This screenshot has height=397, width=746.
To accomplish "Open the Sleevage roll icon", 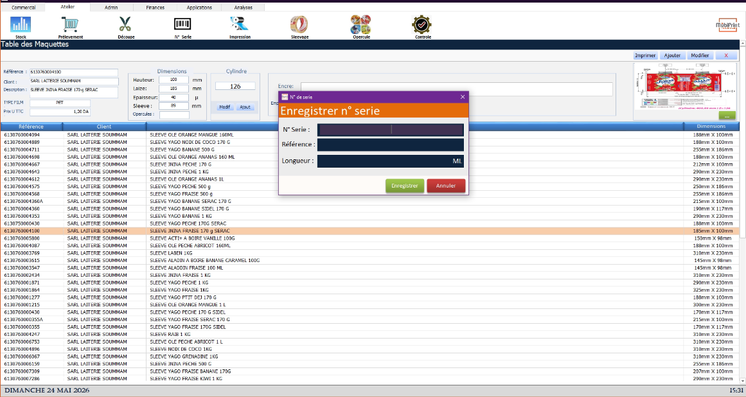I will pyautogui.click(x=299, y=24).
